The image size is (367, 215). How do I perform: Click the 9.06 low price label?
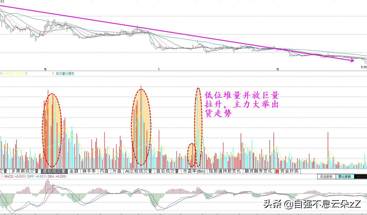(x=363, y=67)
